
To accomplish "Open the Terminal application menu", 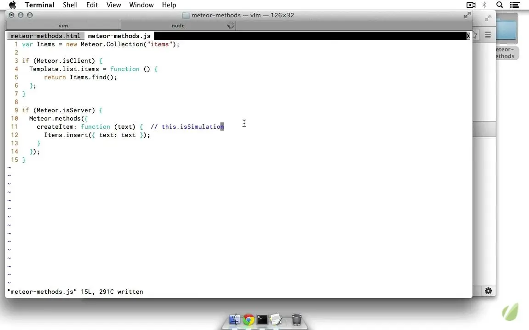I will point(39,5).
